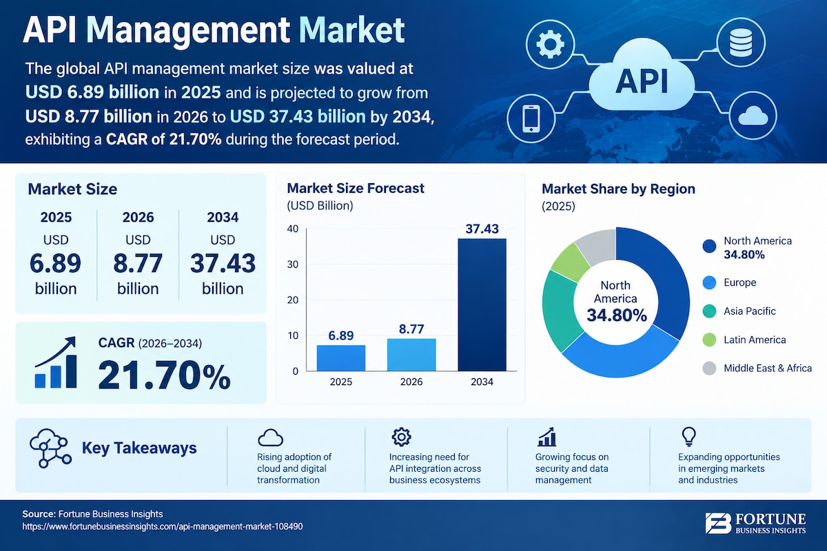Viewport: 827px width, 551px height.
Task: Click the '34.80%' text in donut center
Action: coord(617,315)
